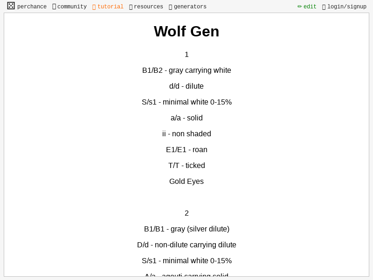Click the gray carrying white result line
Viewport: 373px width, 280px height.
click(x=186, y=70)
